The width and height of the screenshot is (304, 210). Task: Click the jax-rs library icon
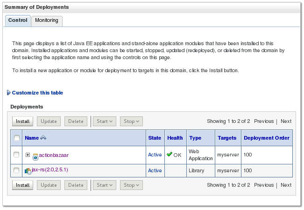click(28, 171)
